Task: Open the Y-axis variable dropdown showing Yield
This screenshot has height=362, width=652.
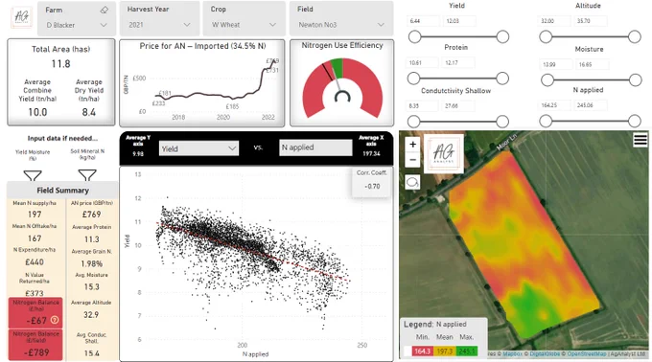Action: (x=198, y=148)
